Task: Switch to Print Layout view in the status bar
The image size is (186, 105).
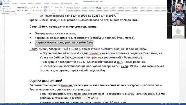Action: (x=166, y=104)
